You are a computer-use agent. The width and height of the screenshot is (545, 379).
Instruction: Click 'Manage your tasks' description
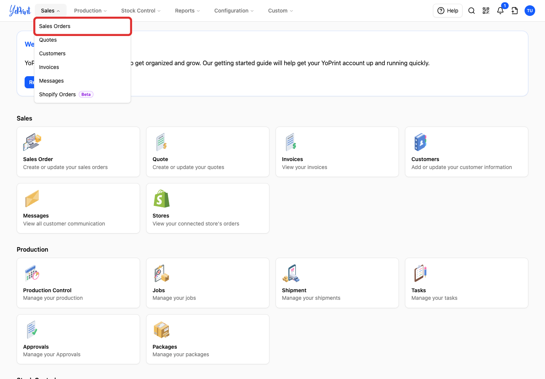coord(434,298)
